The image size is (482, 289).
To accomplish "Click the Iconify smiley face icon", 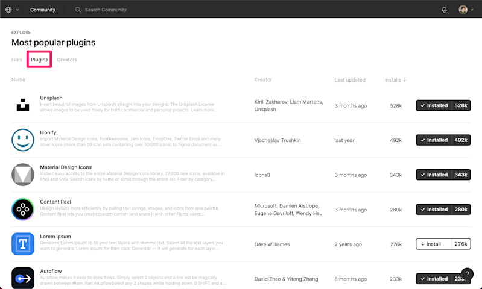I will click(23, 140).
